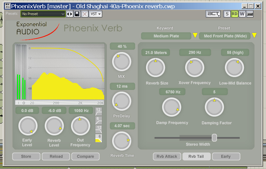Select the 6 dB high-pass filter slope icon
Image resolution: width=266 pixels, height=169 pixels.
coord(99,120)
